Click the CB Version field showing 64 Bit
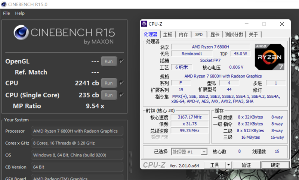The width and height of the screenshot is (299, 180). pos(77,167)
